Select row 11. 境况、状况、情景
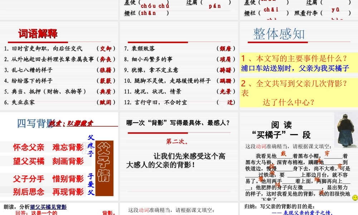 tap(179, 91)
